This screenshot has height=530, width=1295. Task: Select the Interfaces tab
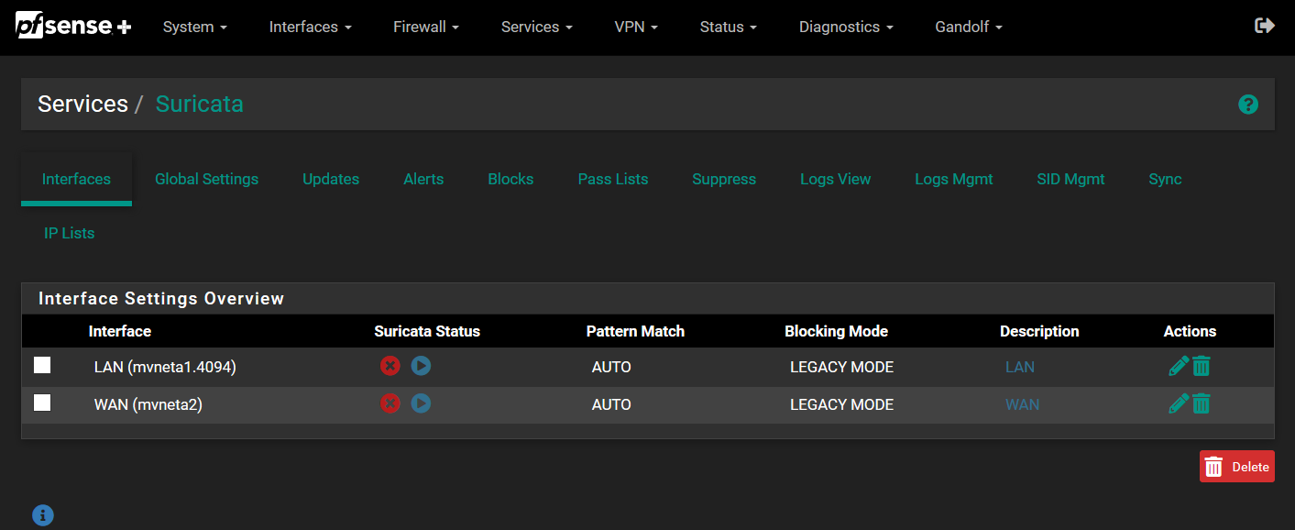pyautogui.click(x=76, y=179)
